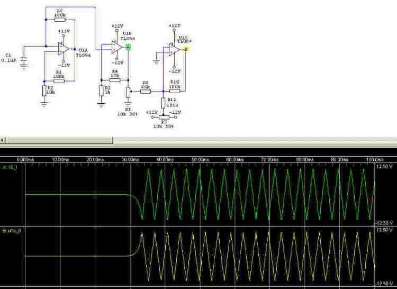Click the 50.00ms mark on time axis

(200, 159)
